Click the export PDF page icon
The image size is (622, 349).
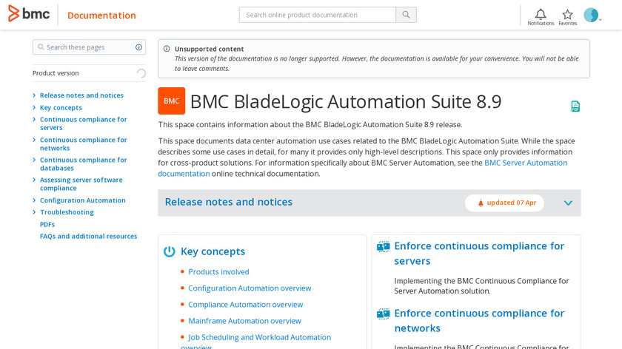(575, 106)
